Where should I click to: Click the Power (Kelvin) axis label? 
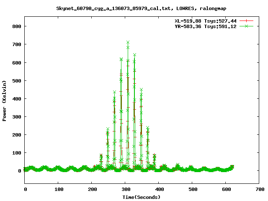pyautogui.click(x=4, y=101)
